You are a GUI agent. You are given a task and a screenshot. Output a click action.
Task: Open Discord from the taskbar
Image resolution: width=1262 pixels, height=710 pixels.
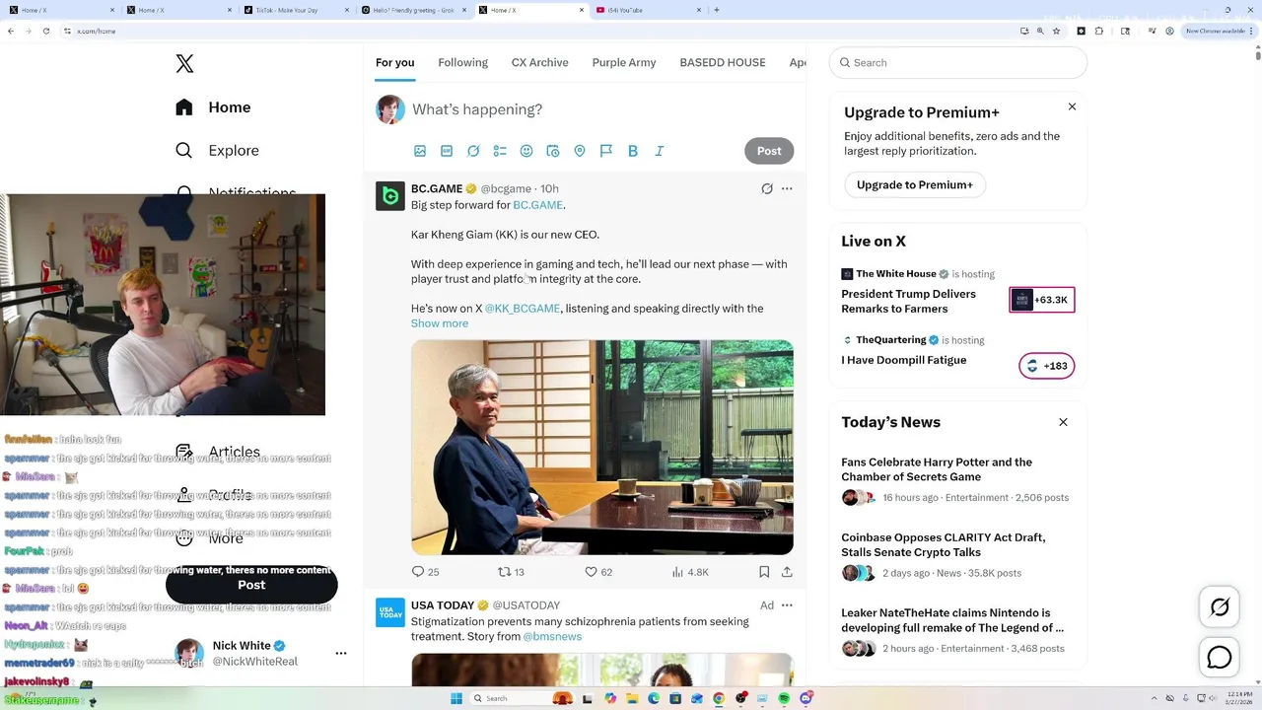point(806,698)
